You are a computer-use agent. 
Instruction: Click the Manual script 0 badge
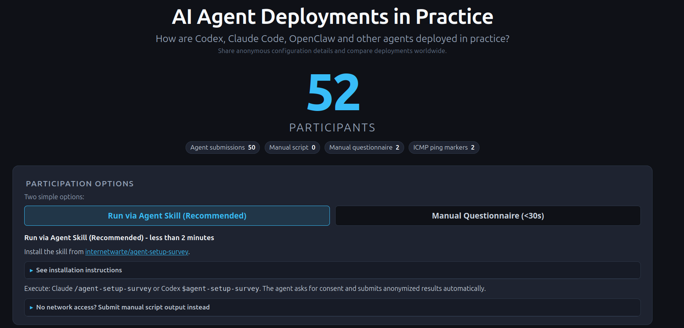coord(292,147)
